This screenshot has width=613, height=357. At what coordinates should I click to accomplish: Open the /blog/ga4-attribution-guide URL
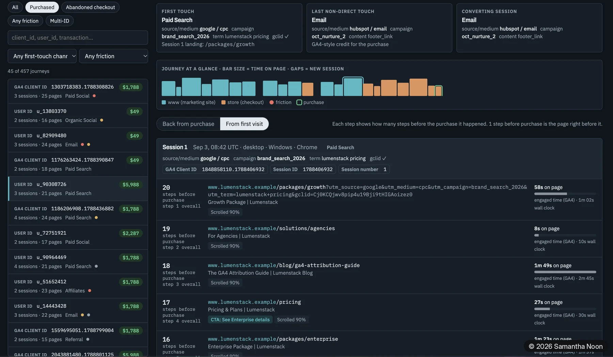coord(284,265)
